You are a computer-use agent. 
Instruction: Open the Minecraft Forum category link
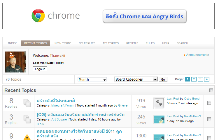click(63, 105)
